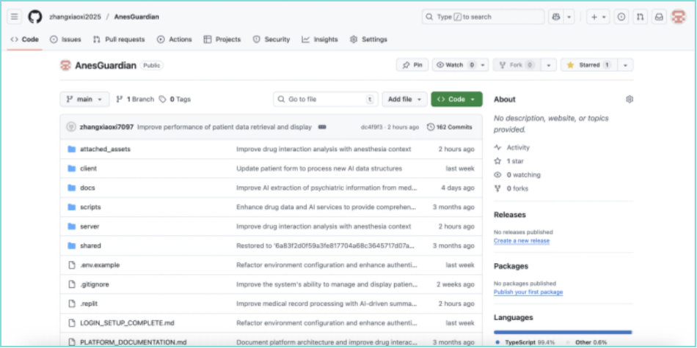697x348 pixels.
Task: Open the Insights tab
Action: (320, 40)
